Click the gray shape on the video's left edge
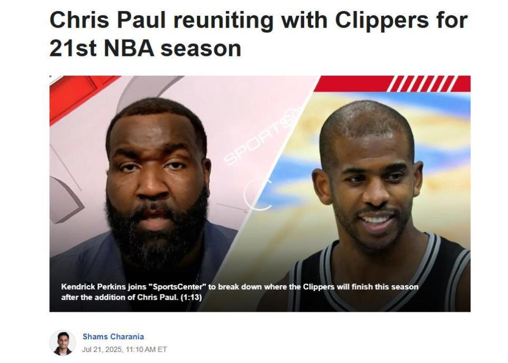Screen dimensions: 508x363 coord(65,200)
